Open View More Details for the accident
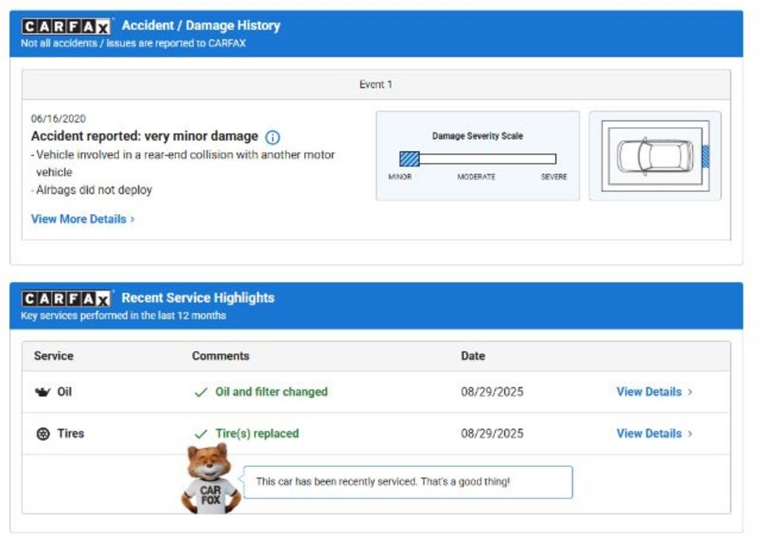Image resolution: width=761 pixels, height=543 pixels. click(79, 219)
